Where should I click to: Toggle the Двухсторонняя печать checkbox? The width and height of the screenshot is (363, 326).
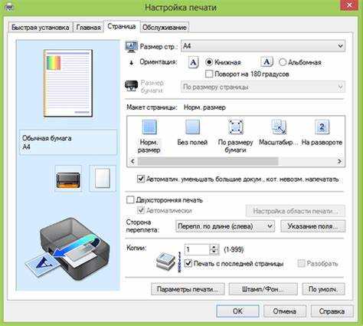coord(130,199)
